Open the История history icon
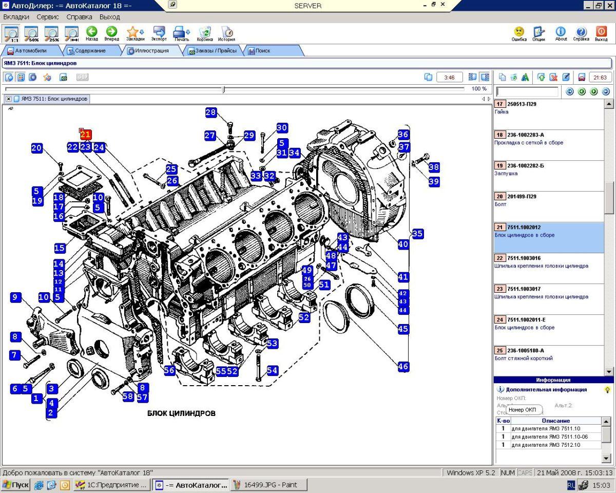The image size is (616, 493). 226,33
